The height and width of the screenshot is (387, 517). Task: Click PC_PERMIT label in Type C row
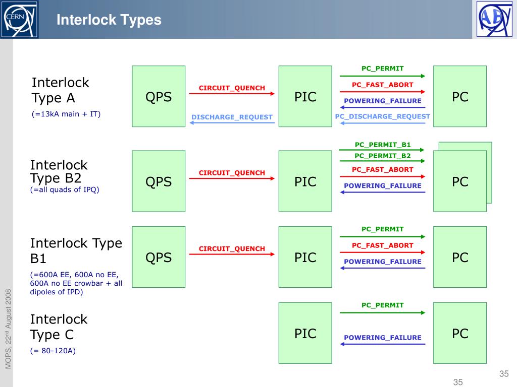click(383, 305)
